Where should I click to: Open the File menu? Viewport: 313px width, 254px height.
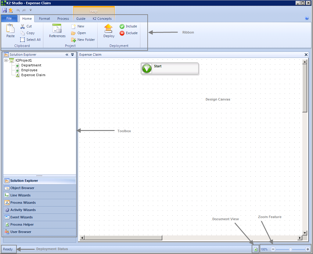coord(9,18)
